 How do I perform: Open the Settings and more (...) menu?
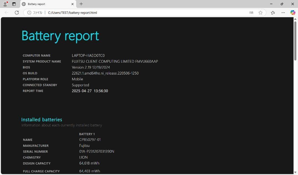click(283, 12)
